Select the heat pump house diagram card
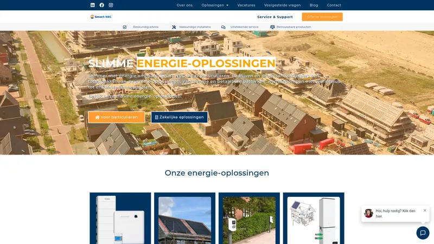The width and height of the screenshot is (434, 244). click(314, 219)
